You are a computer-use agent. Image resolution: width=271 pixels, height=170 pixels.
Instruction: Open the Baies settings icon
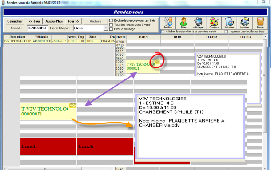point(183,23)
